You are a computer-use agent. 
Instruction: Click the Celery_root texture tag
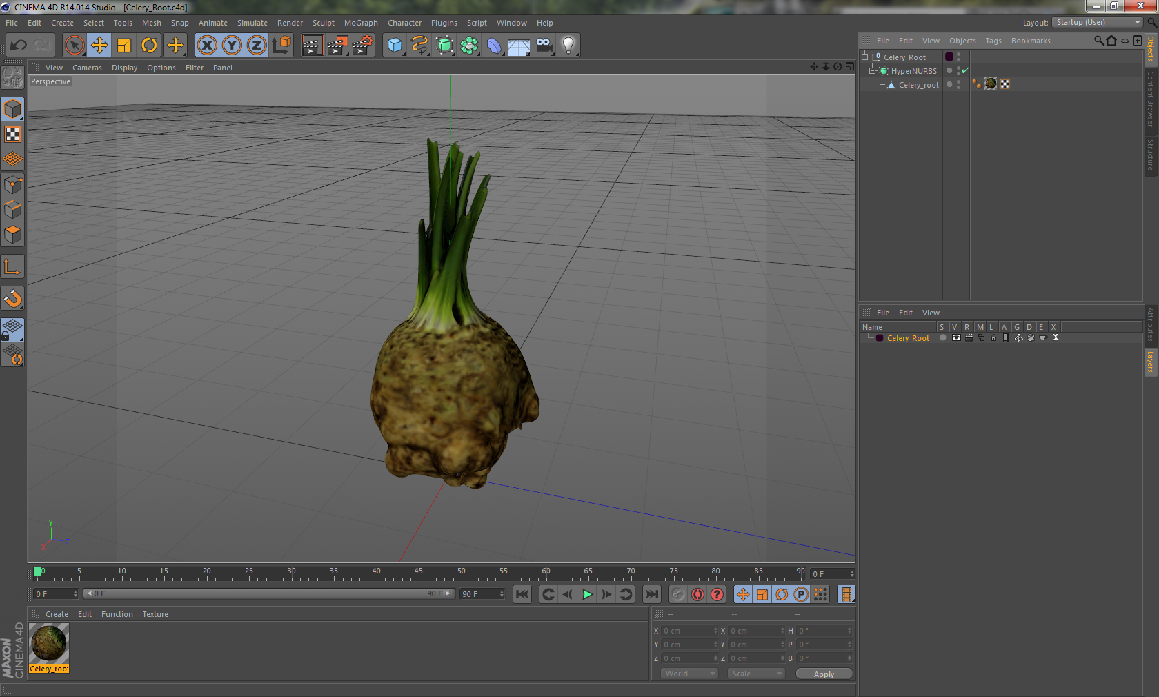pos(991,84)
